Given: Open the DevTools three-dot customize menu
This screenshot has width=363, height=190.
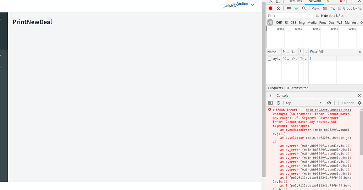Looking at the screenshot, I should [x=352, y=1].
